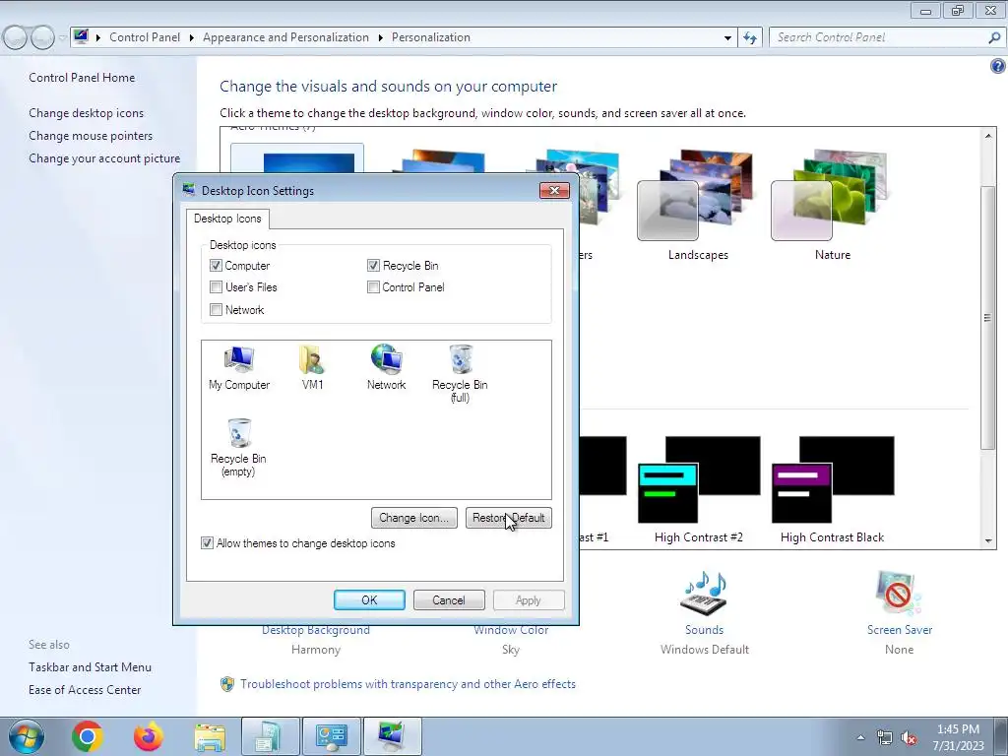1008x756 pixels.
Task: Expand arrow after Appearance and Personalization breadcrumb
Action: pyautogui.click(x=381, y=38)
